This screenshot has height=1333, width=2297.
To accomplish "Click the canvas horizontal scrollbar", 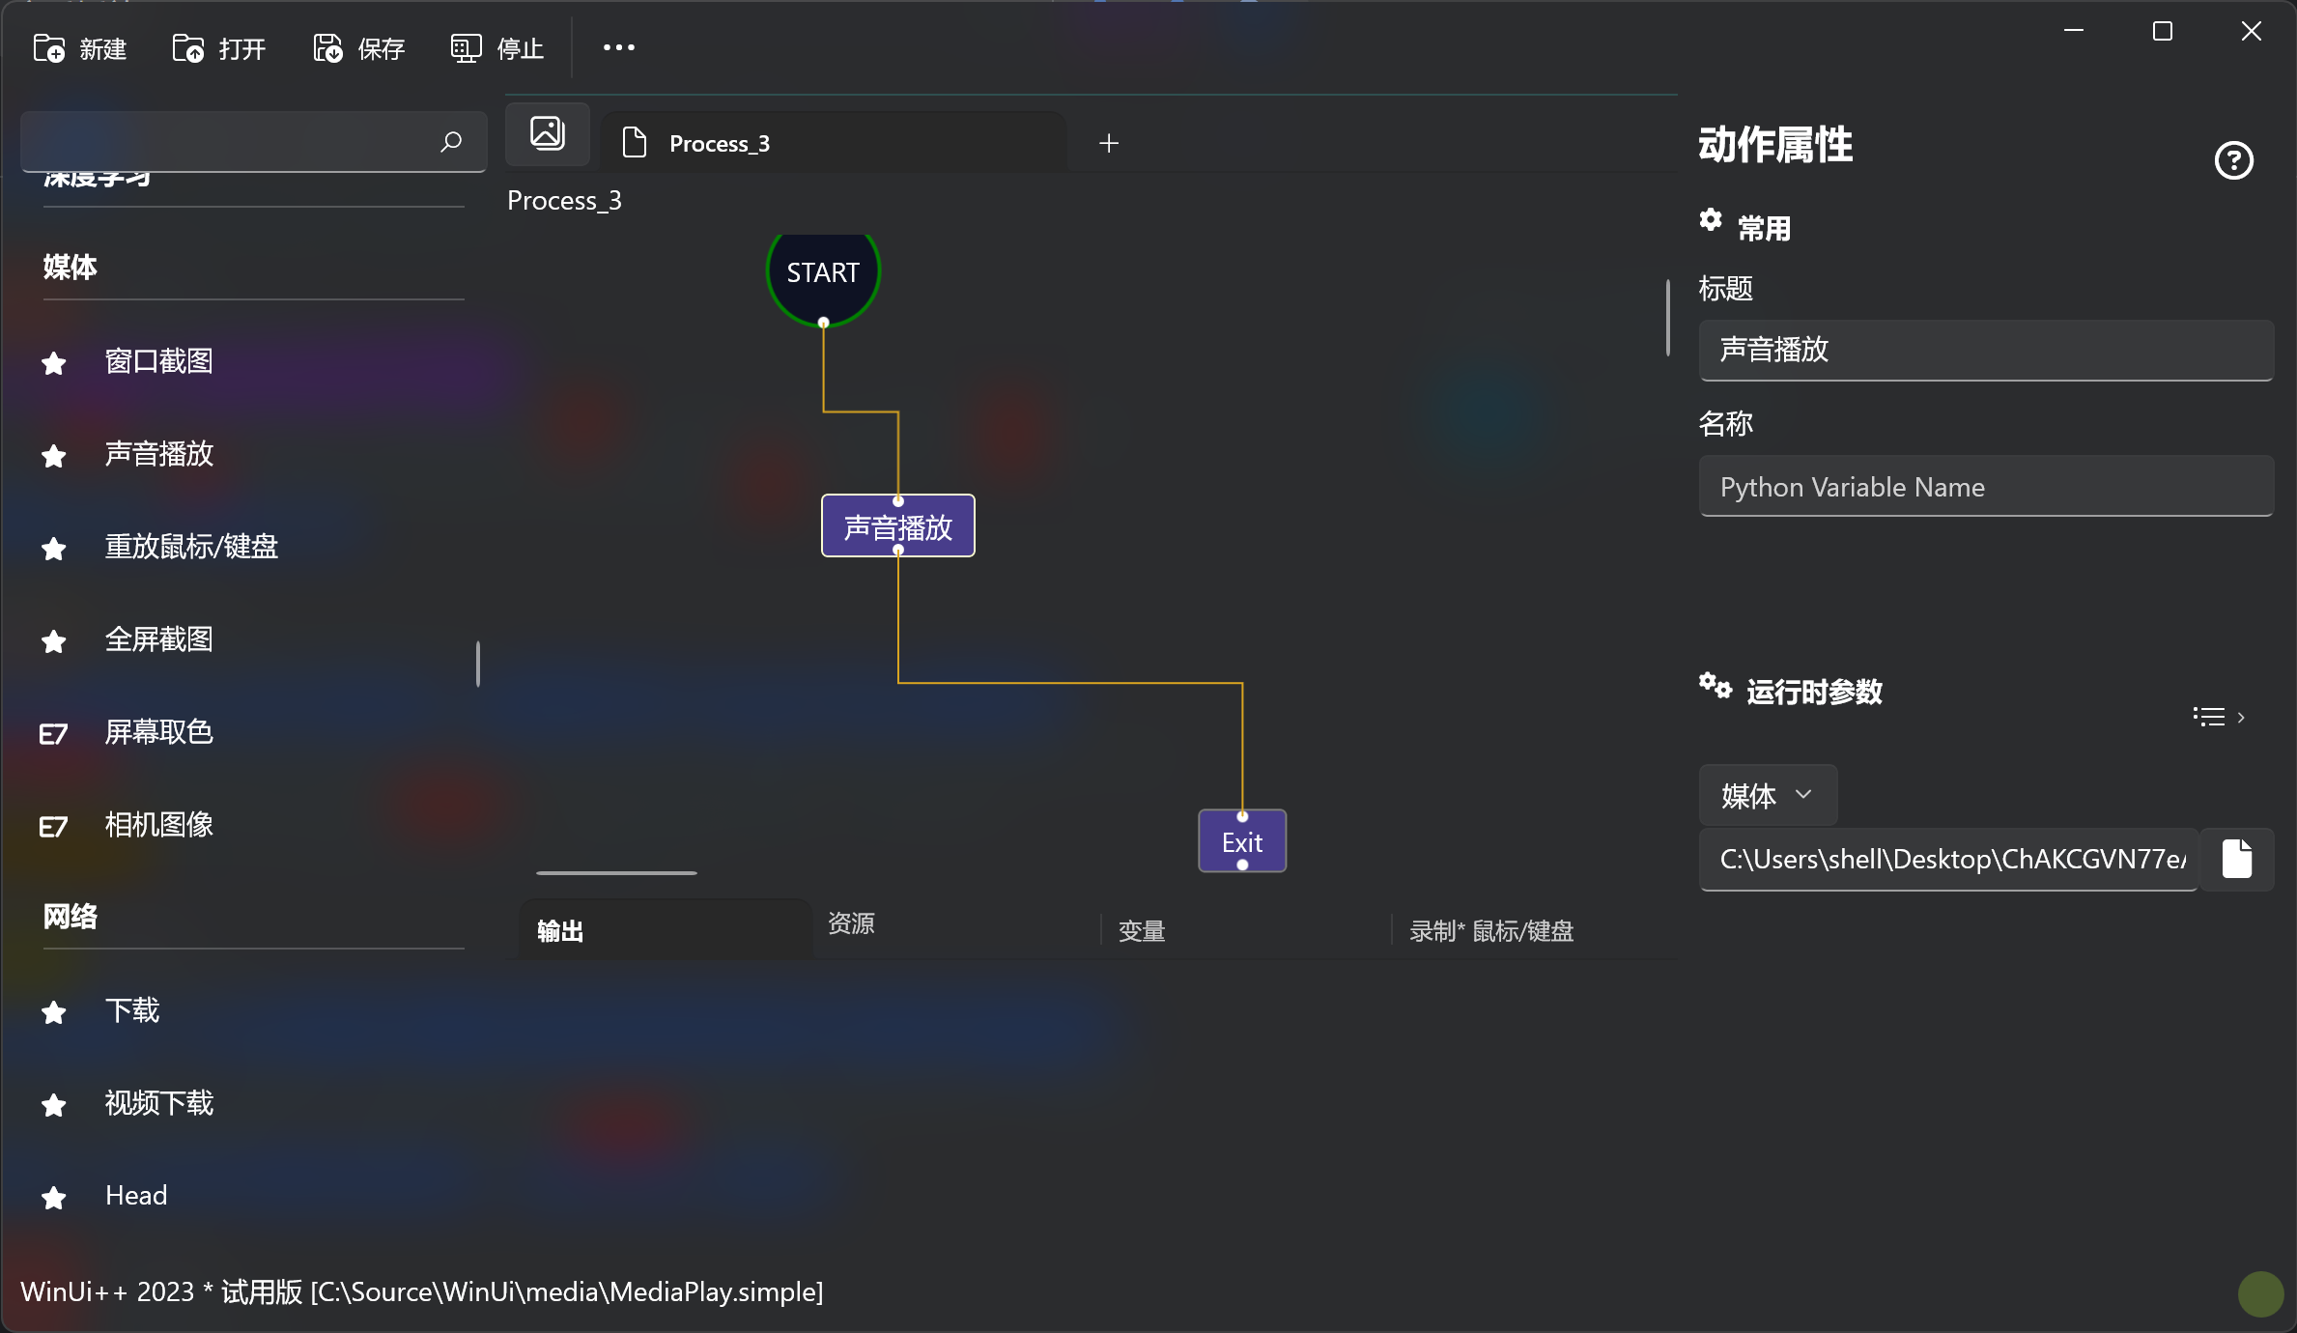I will 616,873.
